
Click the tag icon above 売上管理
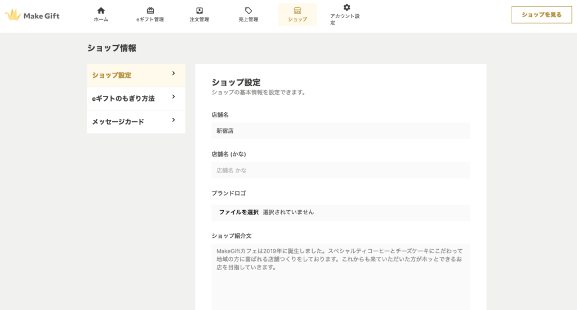(x=248, y=10)
